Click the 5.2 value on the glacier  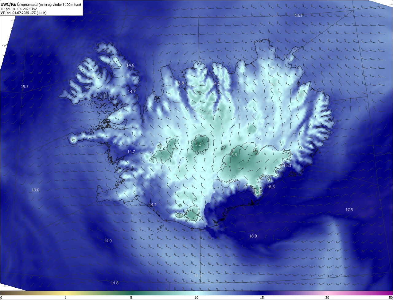[x=198, y=144]
